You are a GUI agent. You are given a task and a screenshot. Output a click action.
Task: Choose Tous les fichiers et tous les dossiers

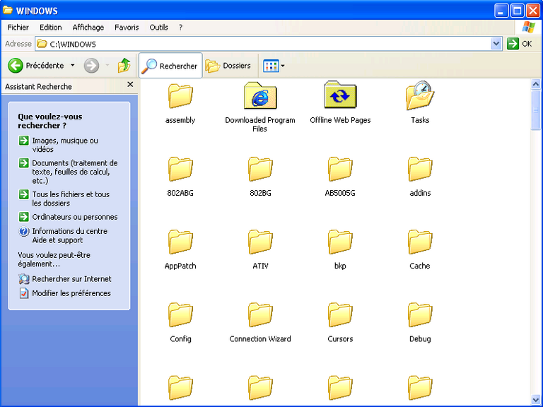64,199
